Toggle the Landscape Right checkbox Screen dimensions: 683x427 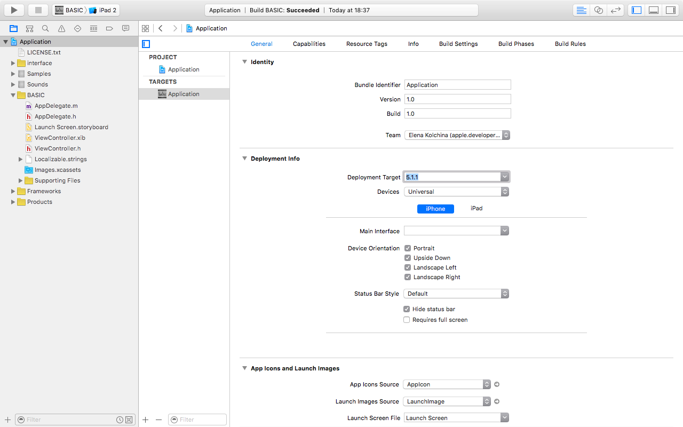(x=408, y=277)
